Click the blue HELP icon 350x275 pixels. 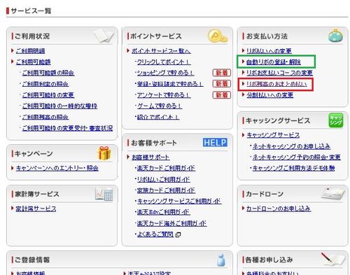[x=215, y=142]
